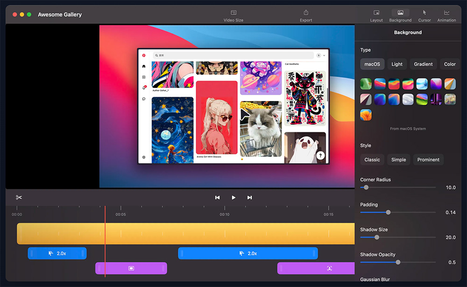Screen dimensions: 467x287
Task: Pick the dark blue wallpaper in second row
Action: [x=380, y=100]
